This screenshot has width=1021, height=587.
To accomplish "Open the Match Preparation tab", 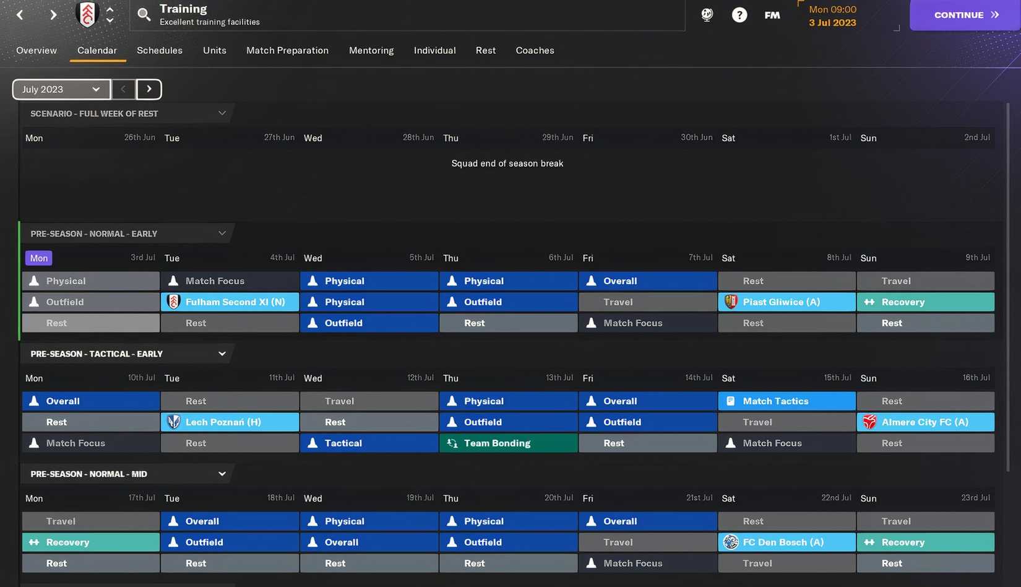I will coord(287,51).
